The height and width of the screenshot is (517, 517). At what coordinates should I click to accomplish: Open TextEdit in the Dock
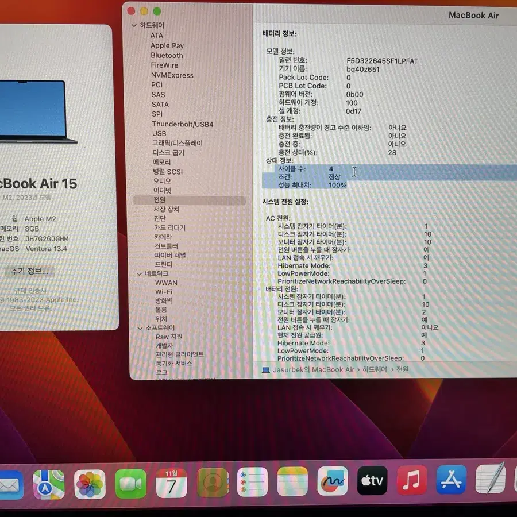[491, 479]
